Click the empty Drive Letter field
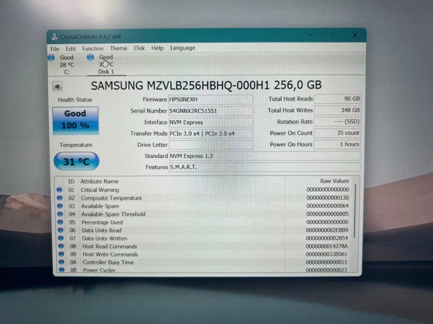The width and height of the screenshot is (433, 324). click(211, 145)
